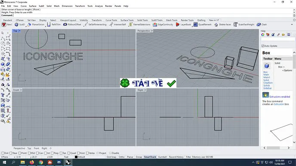The height and width of the screenshot is (166, 296).
Task: Click the Box solid tool in sidebar
Action: coord(3,64)
